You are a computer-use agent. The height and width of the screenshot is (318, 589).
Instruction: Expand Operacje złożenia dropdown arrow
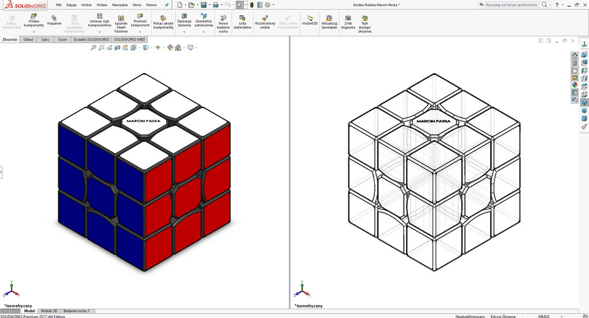click(184, 32)
